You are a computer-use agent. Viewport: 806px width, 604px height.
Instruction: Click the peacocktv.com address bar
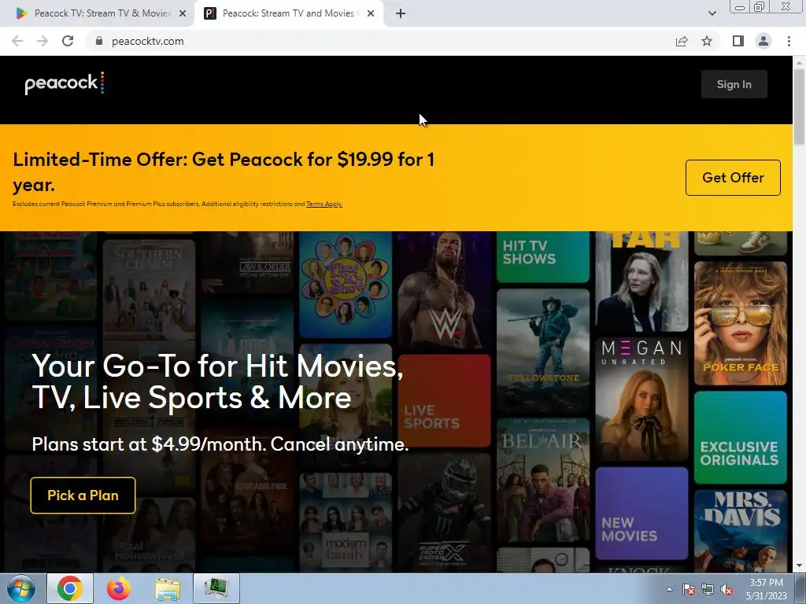(x=380, y=41)
